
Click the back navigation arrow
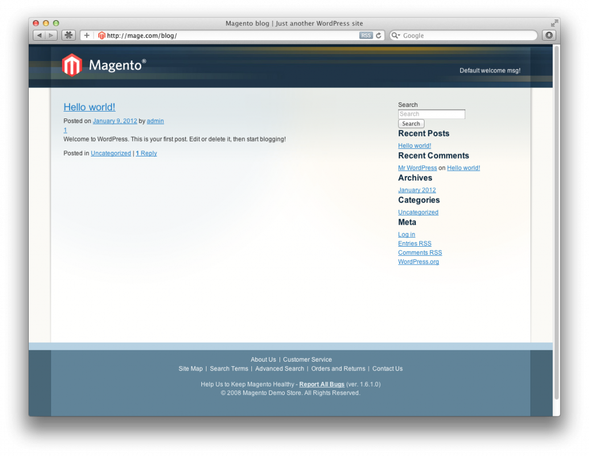(38, 35)
